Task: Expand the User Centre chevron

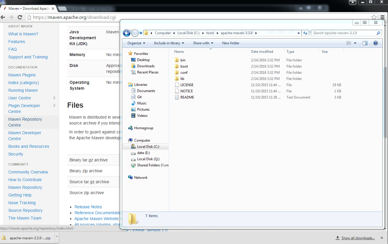Action: tap(54, 98)
